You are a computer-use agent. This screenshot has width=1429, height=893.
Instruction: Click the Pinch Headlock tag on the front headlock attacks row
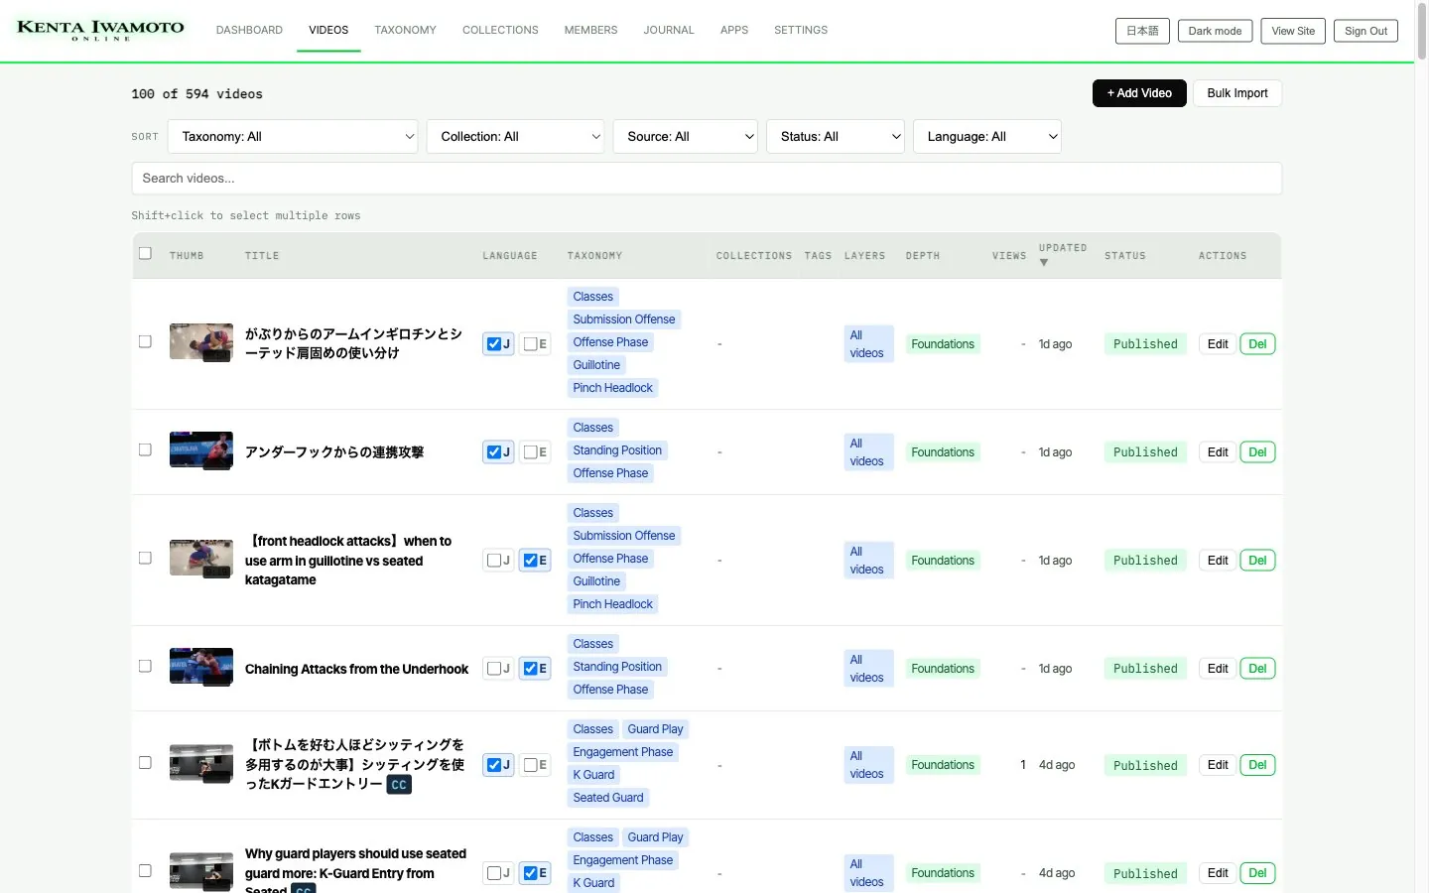(612, 604)
